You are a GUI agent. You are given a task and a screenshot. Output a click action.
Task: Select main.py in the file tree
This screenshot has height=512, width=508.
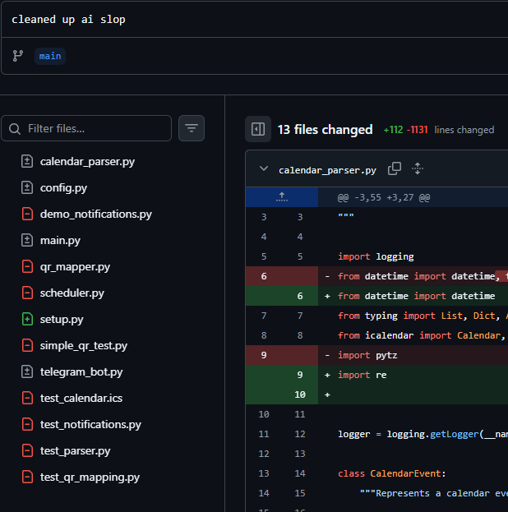coord(60,241)
